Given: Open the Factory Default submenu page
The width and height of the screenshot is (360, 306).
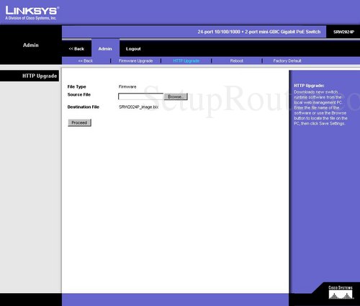Looking at the screenshot, I should (287, 60).
